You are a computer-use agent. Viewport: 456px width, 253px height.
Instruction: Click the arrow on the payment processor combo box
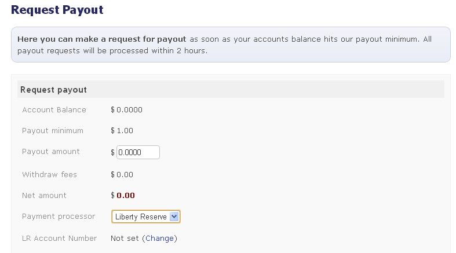(175, 217)
